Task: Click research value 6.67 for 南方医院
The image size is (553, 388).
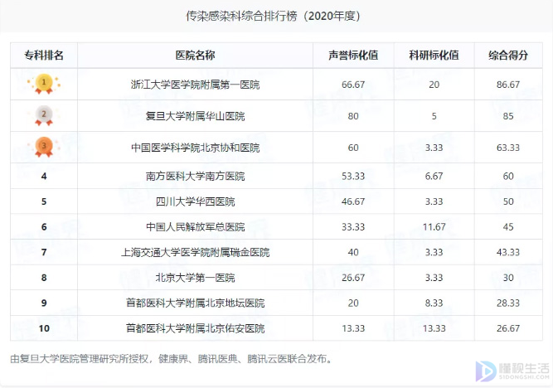Action: [434, 176]
